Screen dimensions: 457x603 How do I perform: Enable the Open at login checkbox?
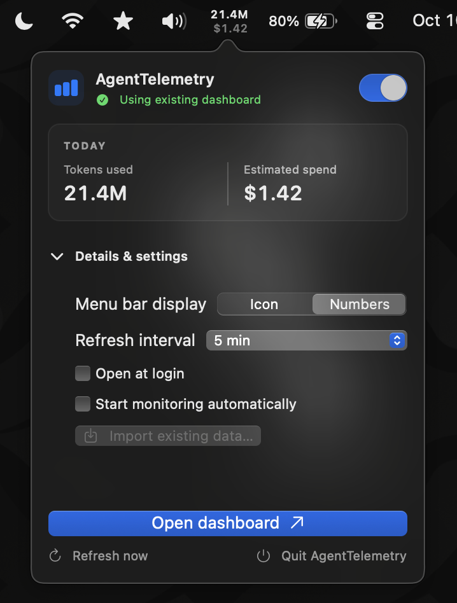click(x=83, y=373)
